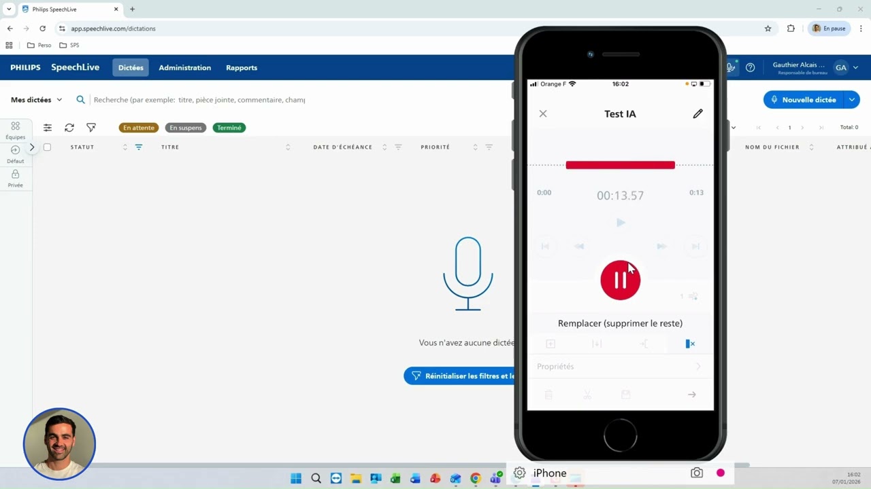Take a screenshot with the camera icon
871x489 pixels.
pos(696,473)
